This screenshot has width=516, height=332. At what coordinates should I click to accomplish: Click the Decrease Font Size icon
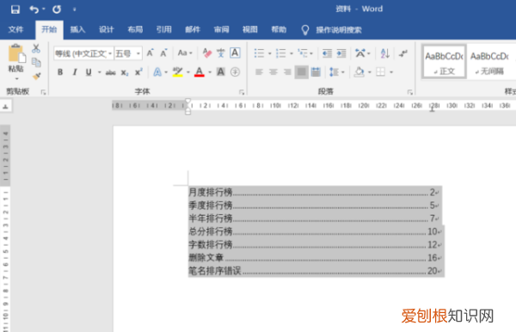(x=163, y=53)
